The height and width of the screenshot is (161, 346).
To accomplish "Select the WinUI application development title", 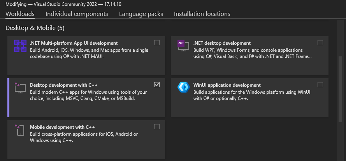I will coord(227,85).
